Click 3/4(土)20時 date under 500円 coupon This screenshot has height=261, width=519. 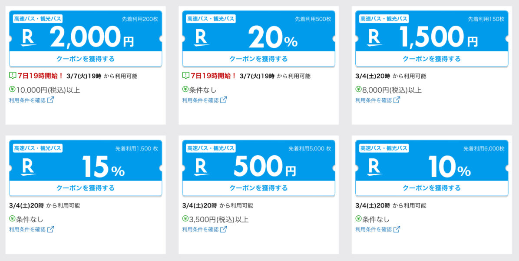[x=200, y=205]
